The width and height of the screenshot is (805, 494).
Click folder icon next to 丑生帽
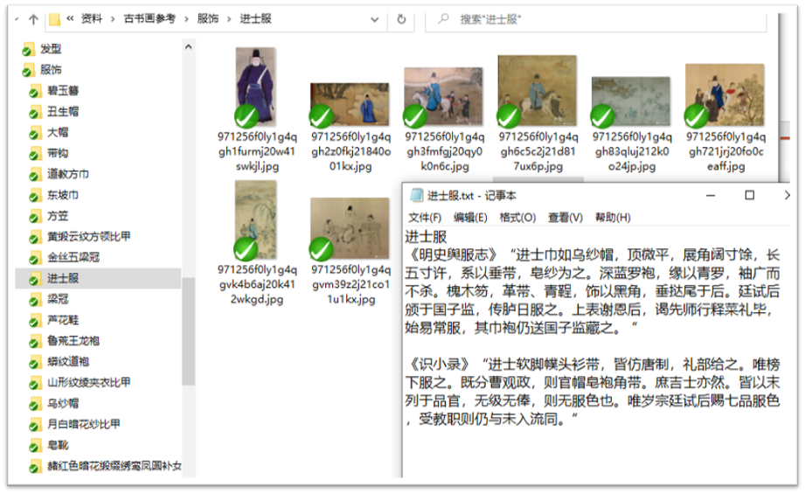pos(34,112)
